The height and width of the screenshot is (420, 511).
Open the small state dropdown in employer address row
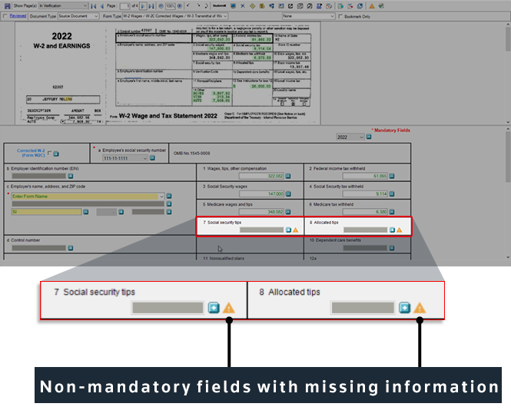(106, 212)
